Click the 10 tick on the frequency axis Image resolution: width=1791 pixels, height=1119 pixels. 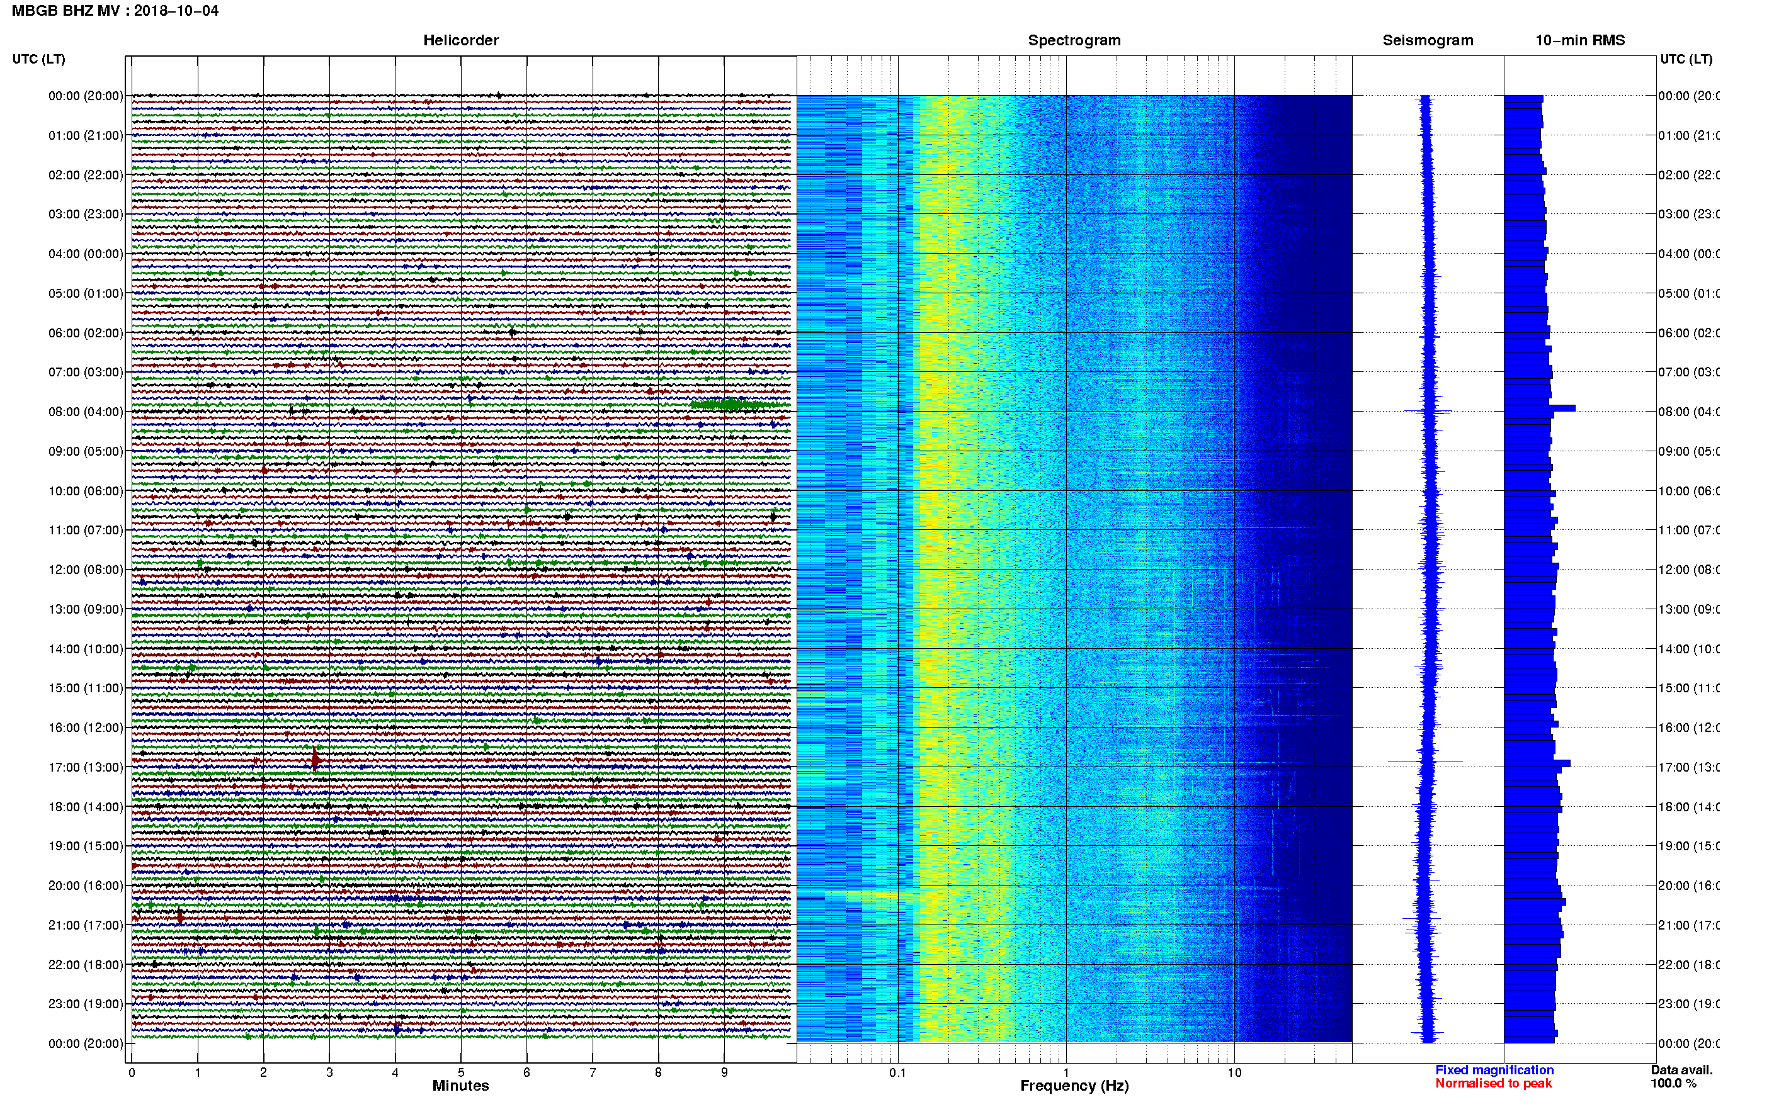[x=1234, y=1072]
